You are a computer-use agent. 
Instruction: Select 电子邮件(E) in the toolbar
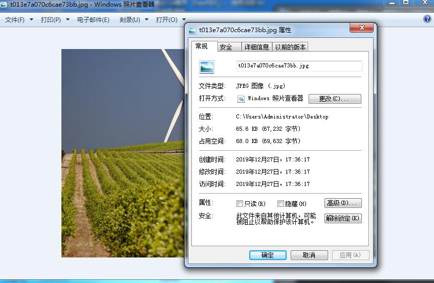click(x=93, y=20)
